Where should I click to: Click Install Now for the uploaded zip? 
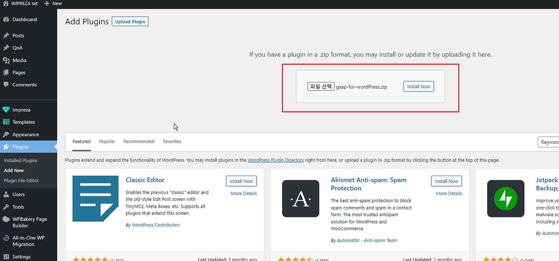pyautogui.click(x=419, y=87)
